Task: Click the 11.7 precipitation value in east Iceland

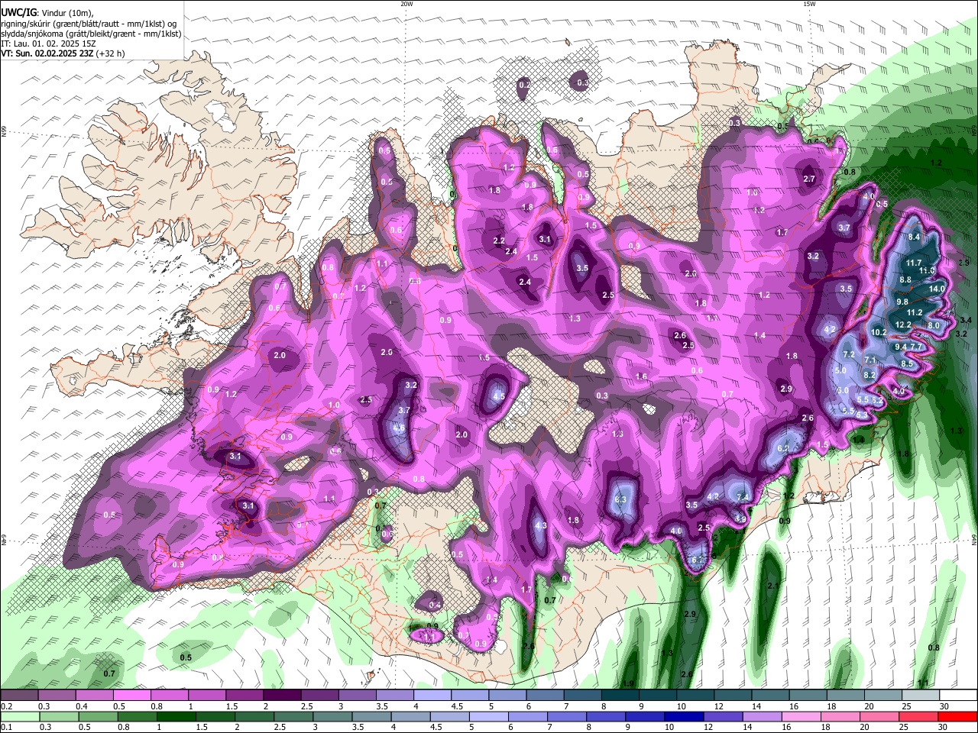Action: click(914, 263)
